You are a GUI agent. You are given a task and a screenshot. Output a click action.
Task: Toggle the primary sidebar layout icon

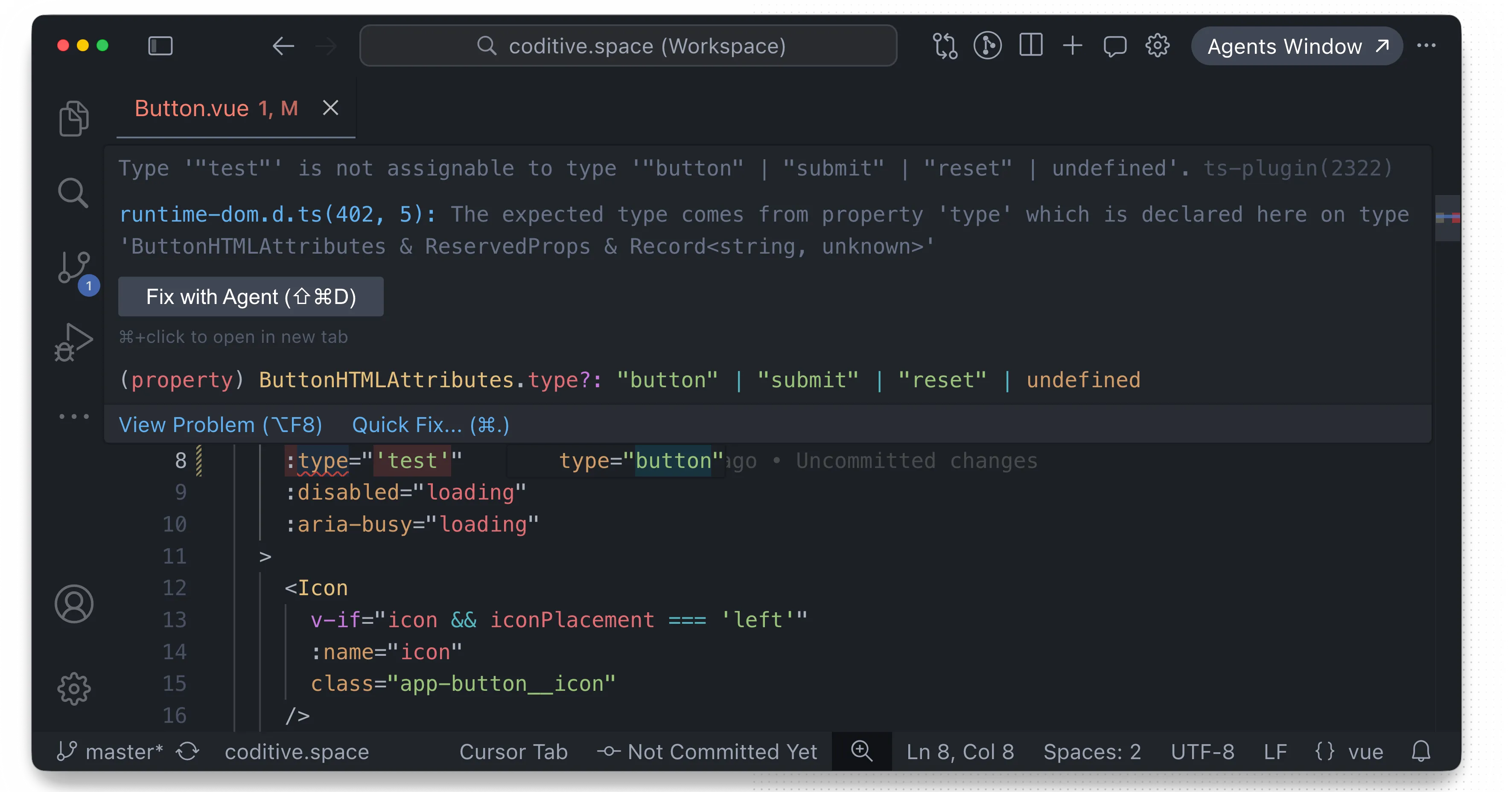pyautogui.click(x=160, y=46)
